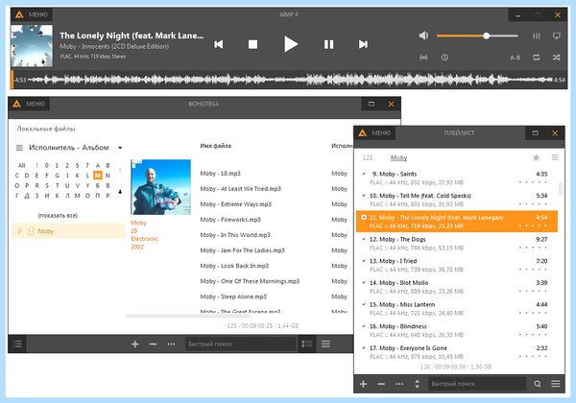Open the Исполнитель - Альбом grouping dropdown

120,148
